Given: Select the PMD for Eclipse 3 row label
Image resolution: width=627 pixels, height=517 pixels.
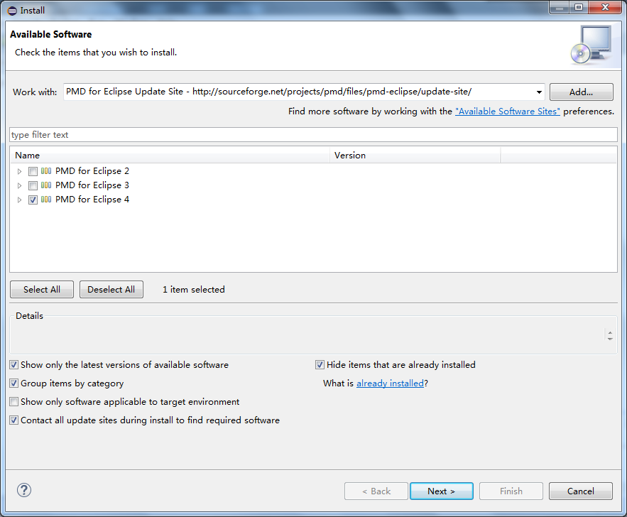Looking at the screenshot, I should [x=92, y=185].
